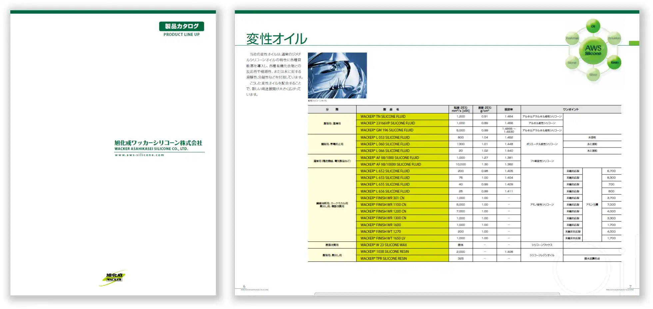Click refractive index 1.4865~1.4930 cell

pos(509,130)
